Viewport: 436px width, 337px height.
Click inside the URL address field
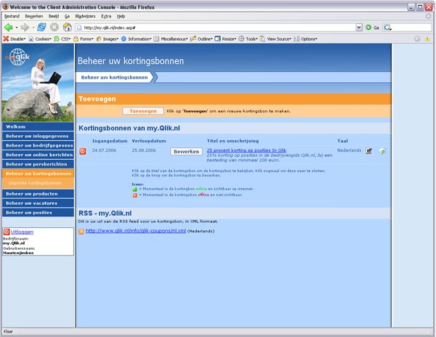[x=218, y=27]
